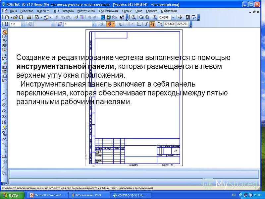This screenshot has width=265, height=199.
Task: Open the Вид menu
Action: [56, 11]
